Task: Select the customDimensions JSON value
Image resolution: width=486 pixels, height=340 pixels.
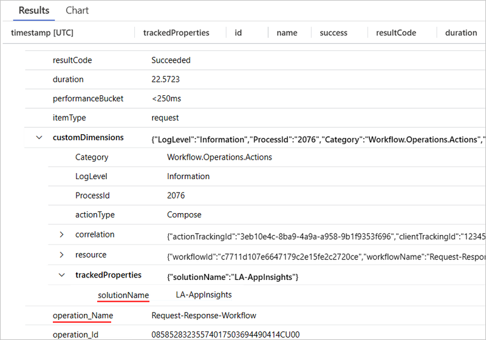Action: [x=318, y=140]
